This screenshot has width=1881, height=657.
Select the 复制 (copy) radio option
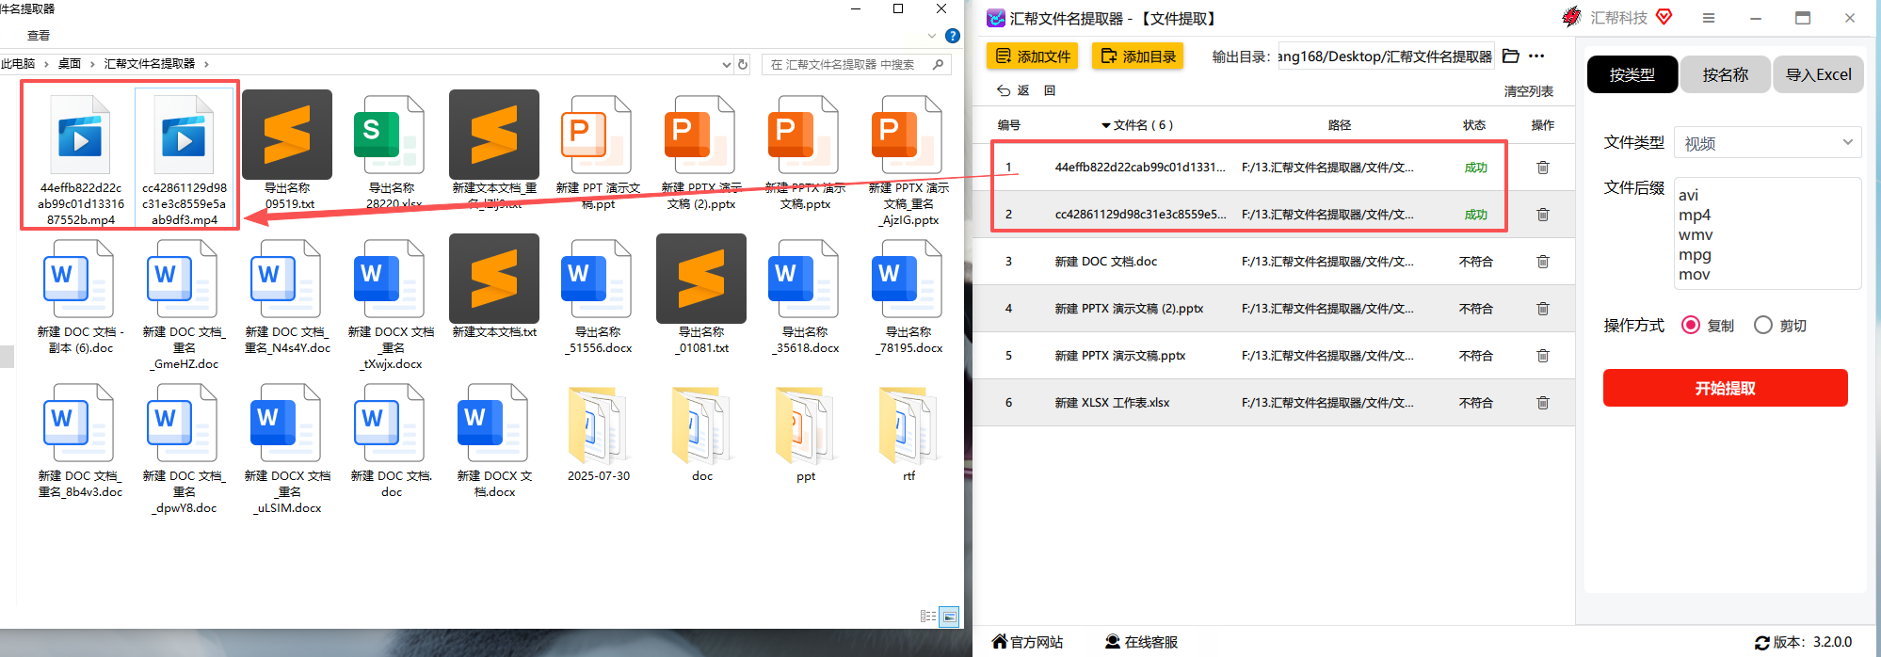[1691, 325]
